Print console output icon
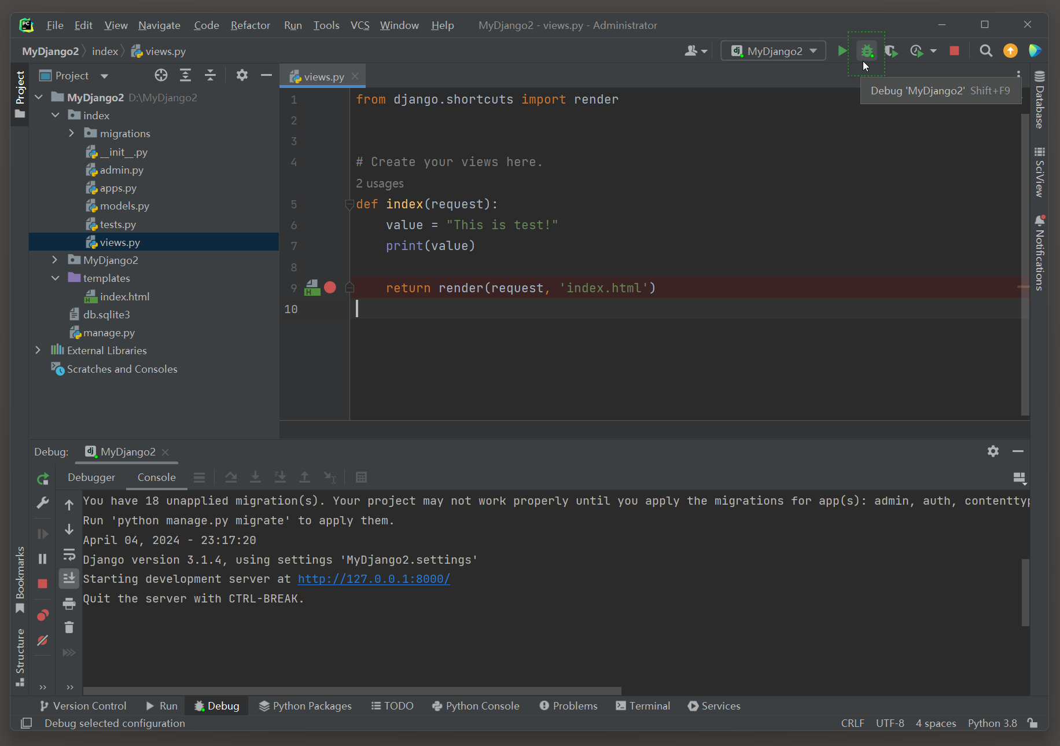1060x746 pixels. [69, 604]
